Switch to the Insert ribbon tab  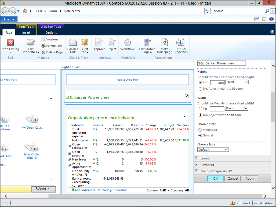click(x=26, y=33)
